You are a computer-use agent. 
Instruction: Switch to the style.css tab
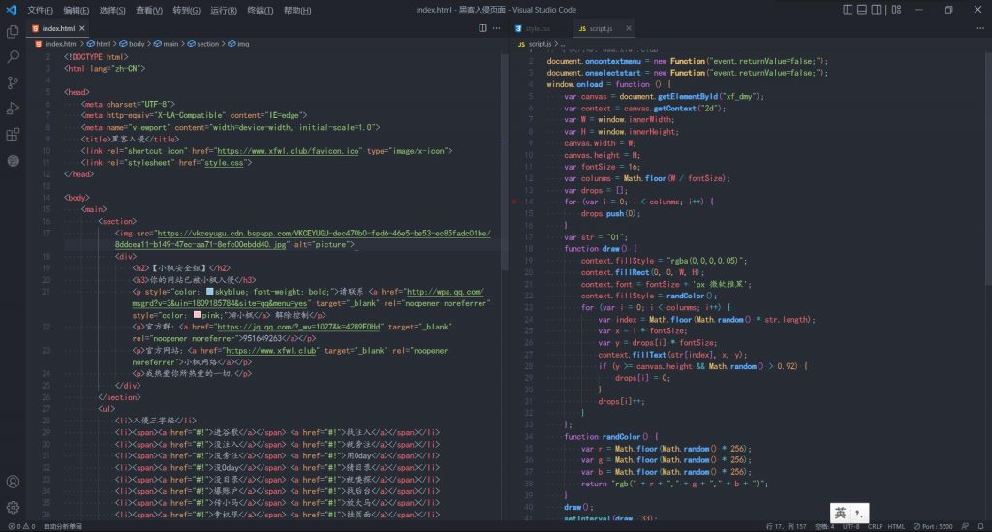537,28
